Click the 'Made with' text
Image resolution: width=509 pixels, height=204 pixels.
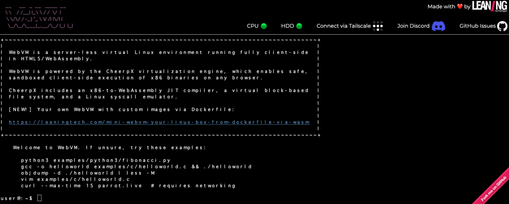(x=441, y=7)
